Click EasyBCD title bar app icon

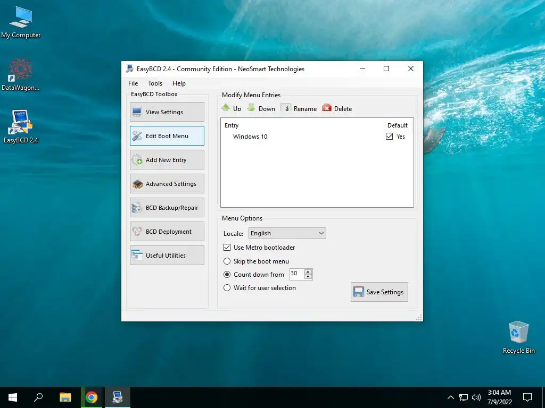pos(130,69)
